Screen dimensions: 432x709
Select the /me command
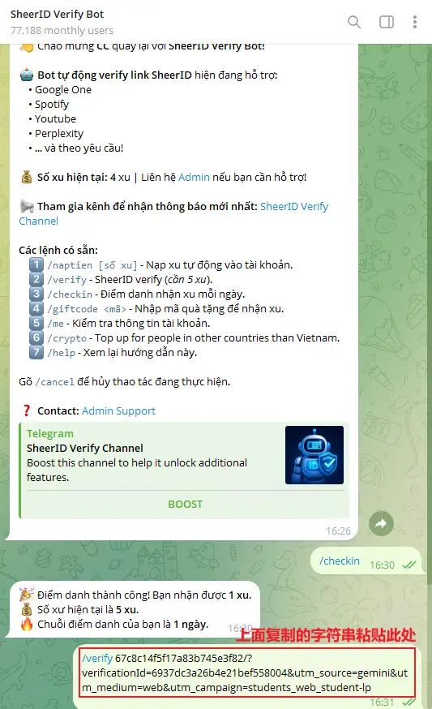coord(56,324)
